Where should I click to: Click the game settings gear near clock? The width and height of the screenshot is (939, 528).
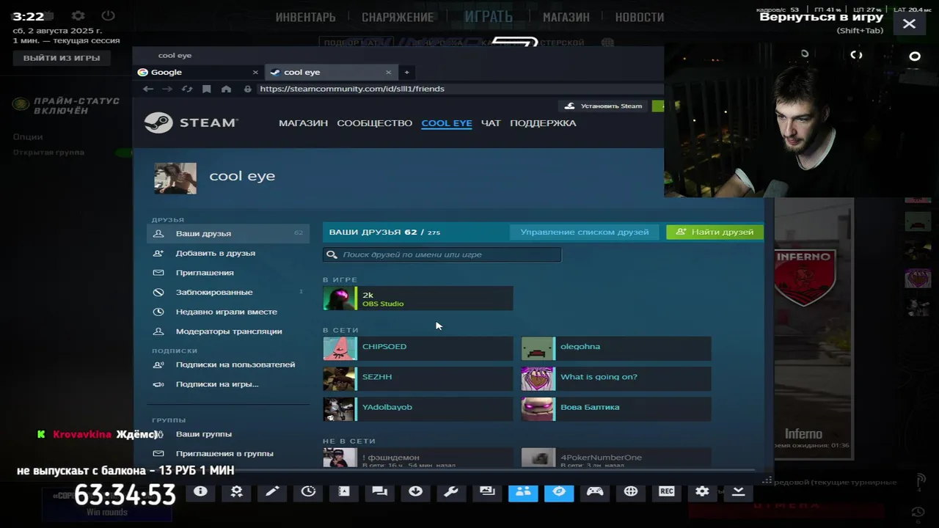coord(78,15)
